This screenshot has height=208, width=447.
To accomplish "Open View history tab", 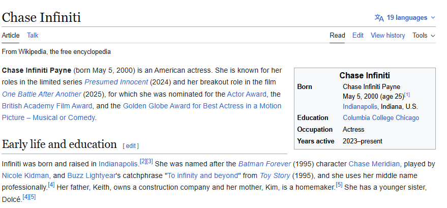I will [388, 35].
